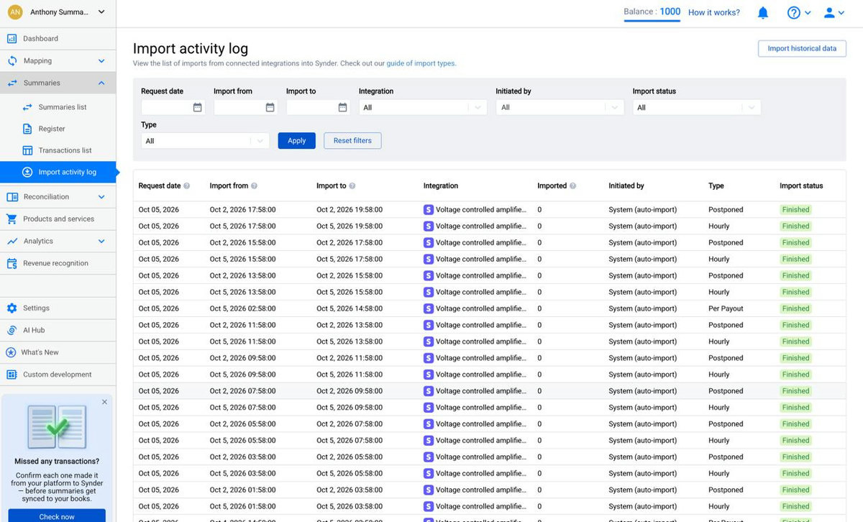Click the What's New star icon
This screenshot has width=863, height=522.
click(x=11, y=352)
